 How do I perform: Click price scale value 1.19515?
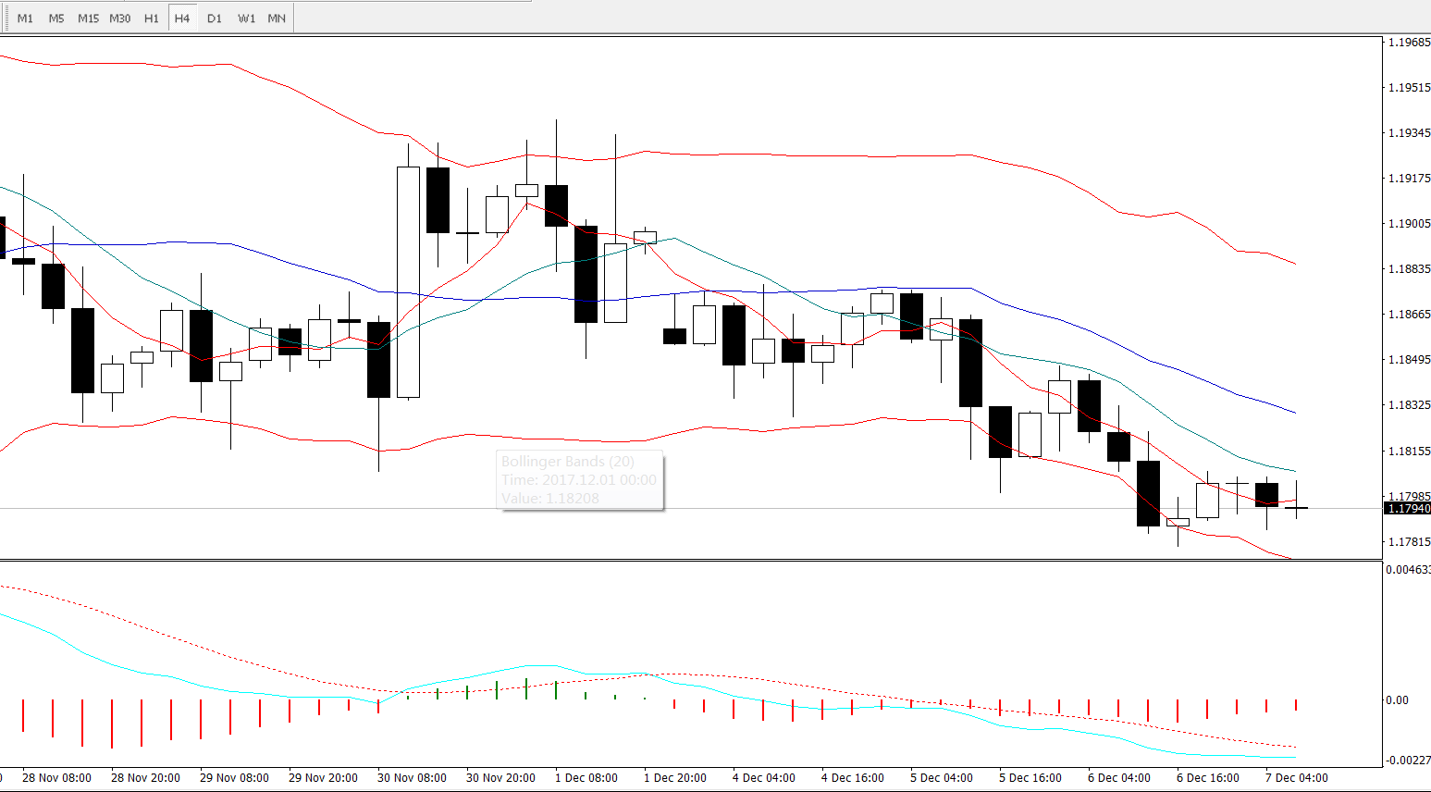pos(1409,88)
